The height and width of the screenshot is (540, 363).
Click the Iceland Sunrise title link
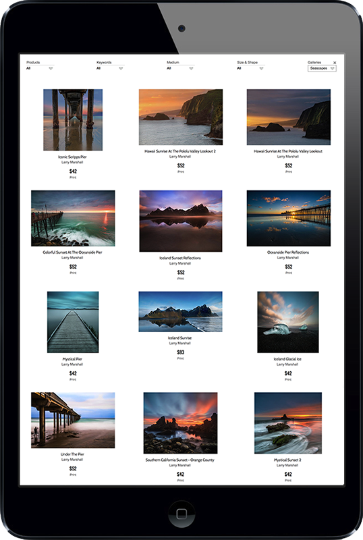click(179, 338)
